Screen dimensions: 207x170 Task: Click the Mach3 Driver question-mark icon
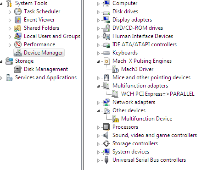115,69
